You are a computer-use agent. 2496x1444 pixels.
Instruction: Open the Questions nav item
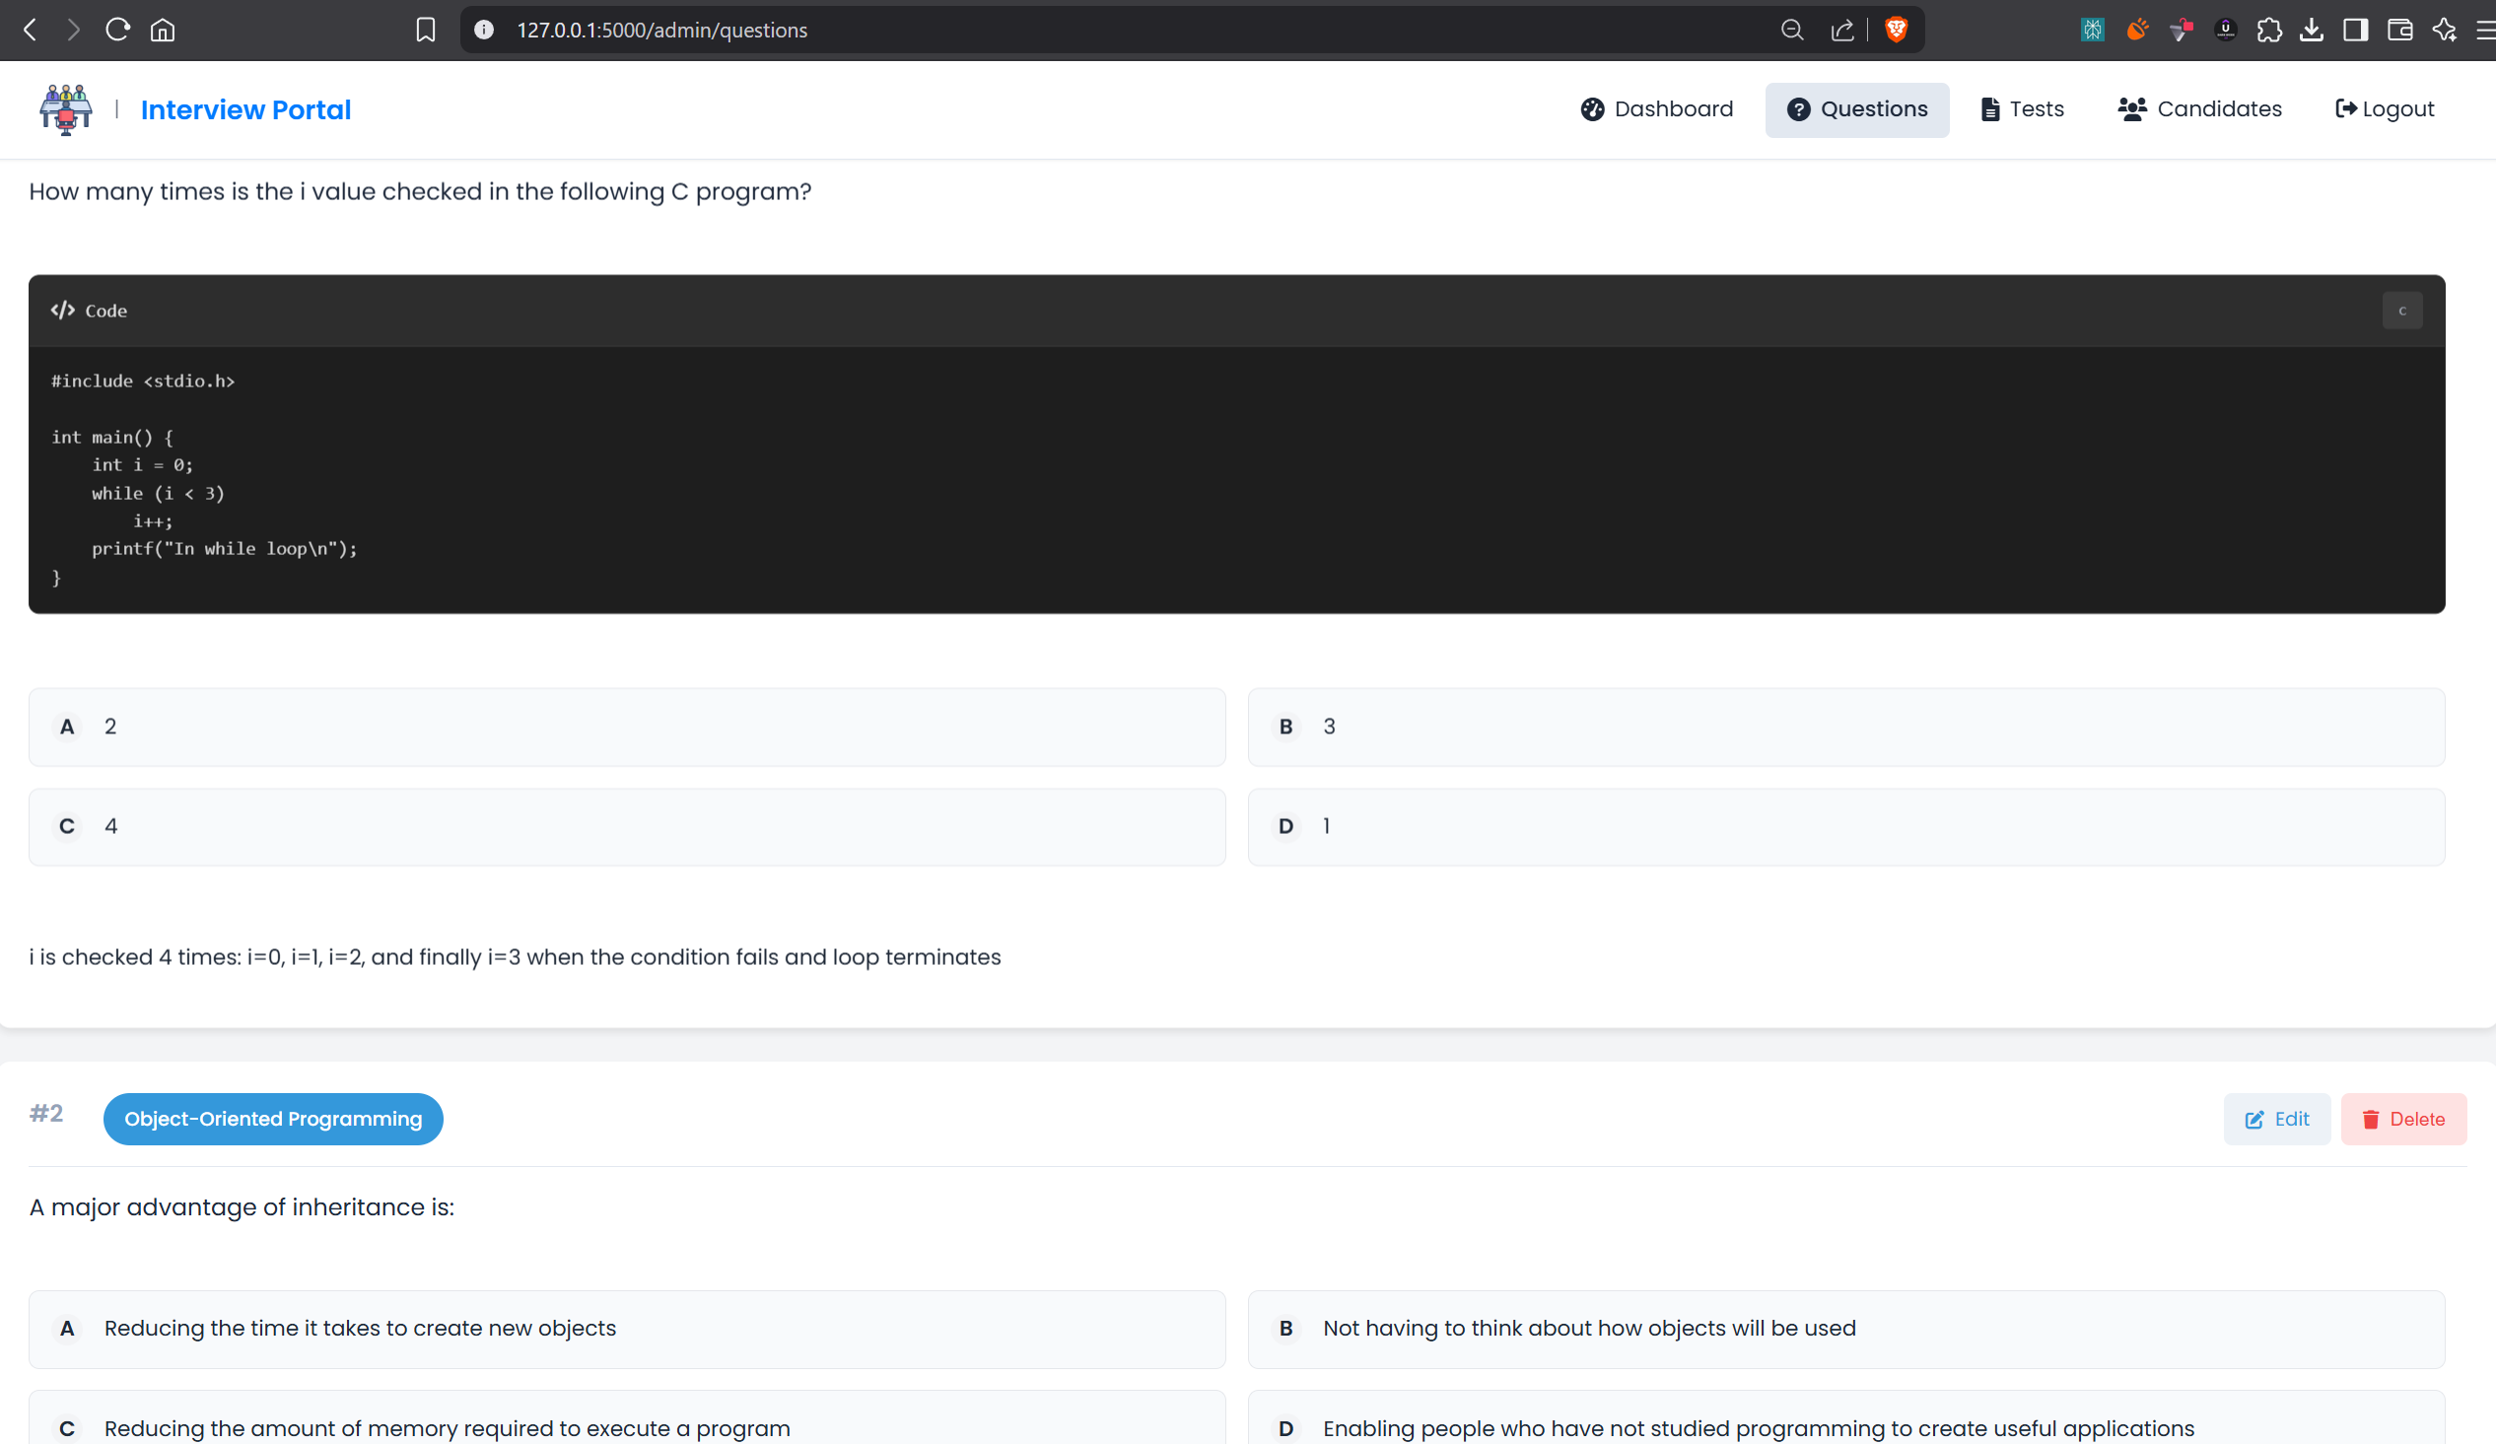1857,109
